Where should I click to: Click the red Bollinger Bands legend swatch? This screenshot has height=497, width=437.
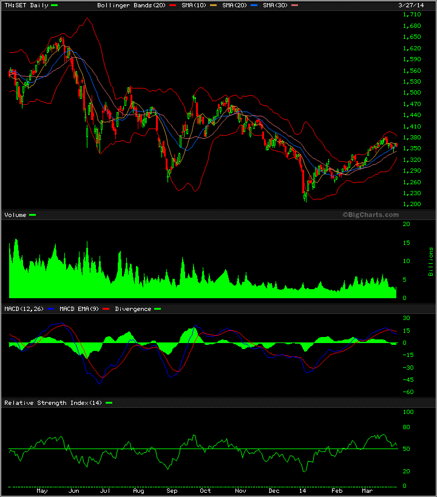pos(172,5)
